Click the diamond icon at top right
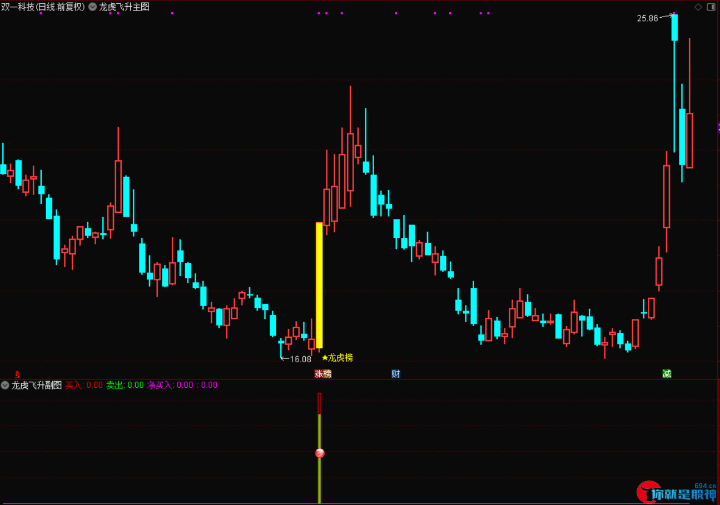The image size is (720, 505). (x=698, y=7)
